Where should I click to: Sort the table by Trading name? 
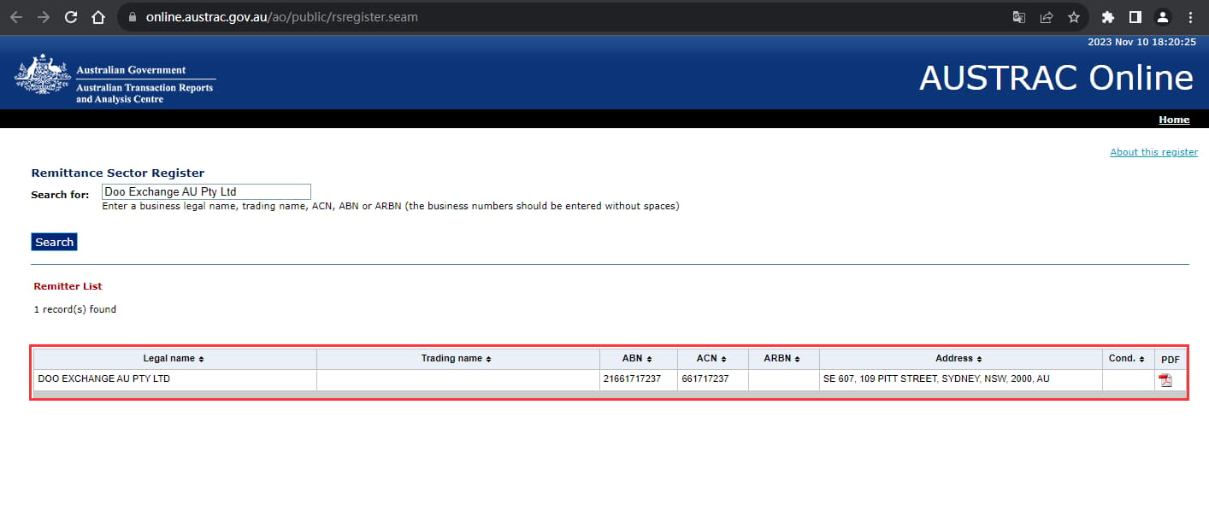click(457, 359)
